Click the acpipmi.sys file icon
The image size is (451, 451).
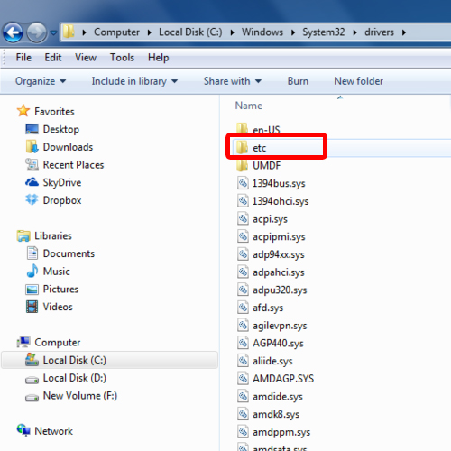click(243, 236)
